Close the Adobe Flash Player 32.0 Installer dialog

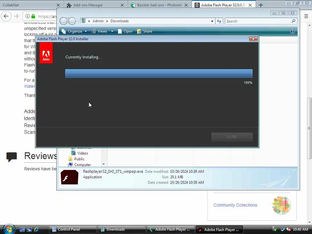pyautogui.click(x=253, y=39)
